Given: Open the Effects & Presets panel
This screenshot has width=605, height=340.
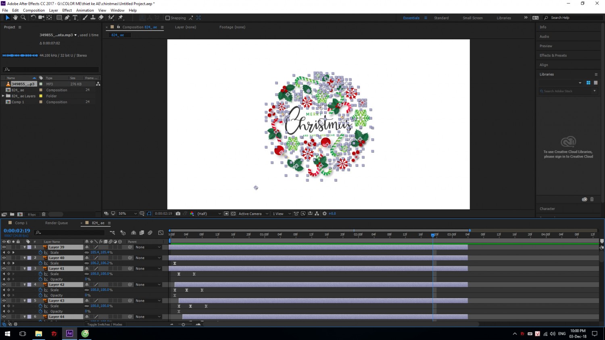Looking at the screenshot, I should pyautogui.click(x=553, y=56).
